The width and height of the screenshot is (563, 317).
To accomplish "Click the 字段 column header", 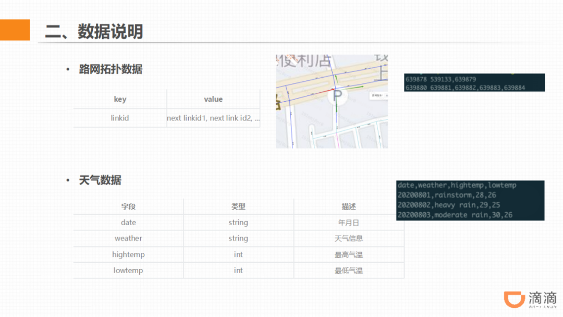I will 129,206.
